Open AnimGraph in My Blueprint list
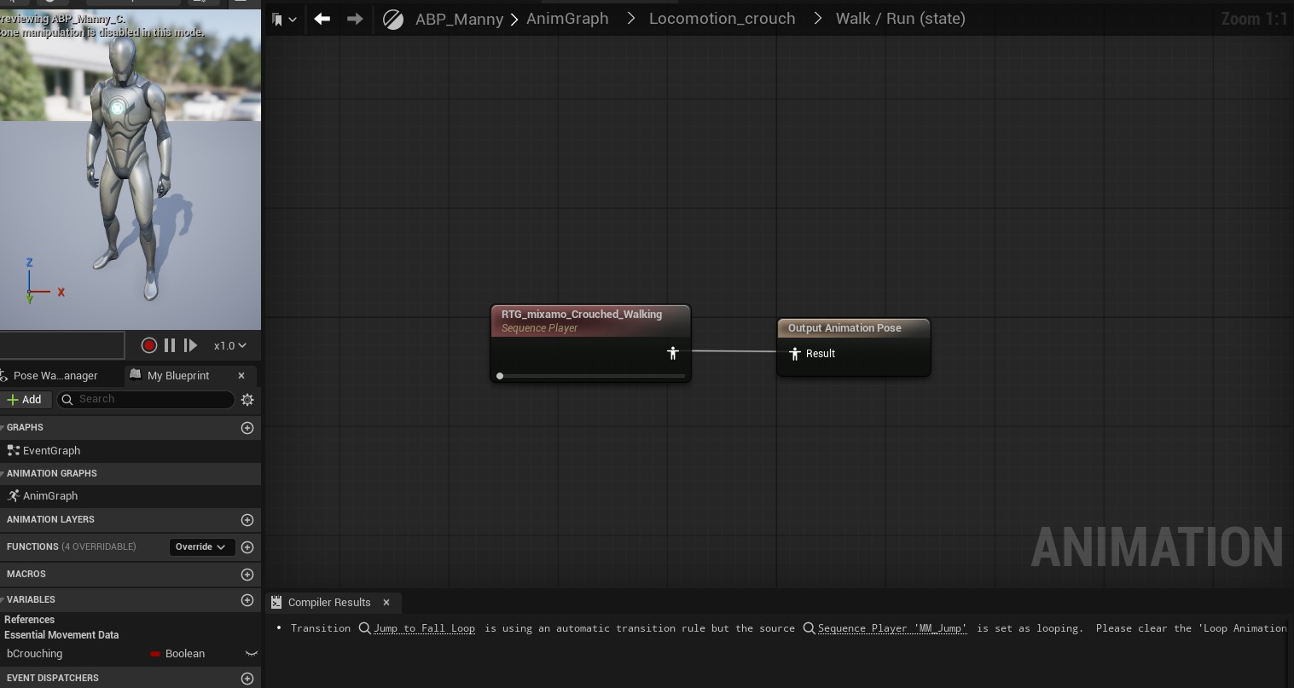Viewport: 1294px width, 688px height. point(49,496)
